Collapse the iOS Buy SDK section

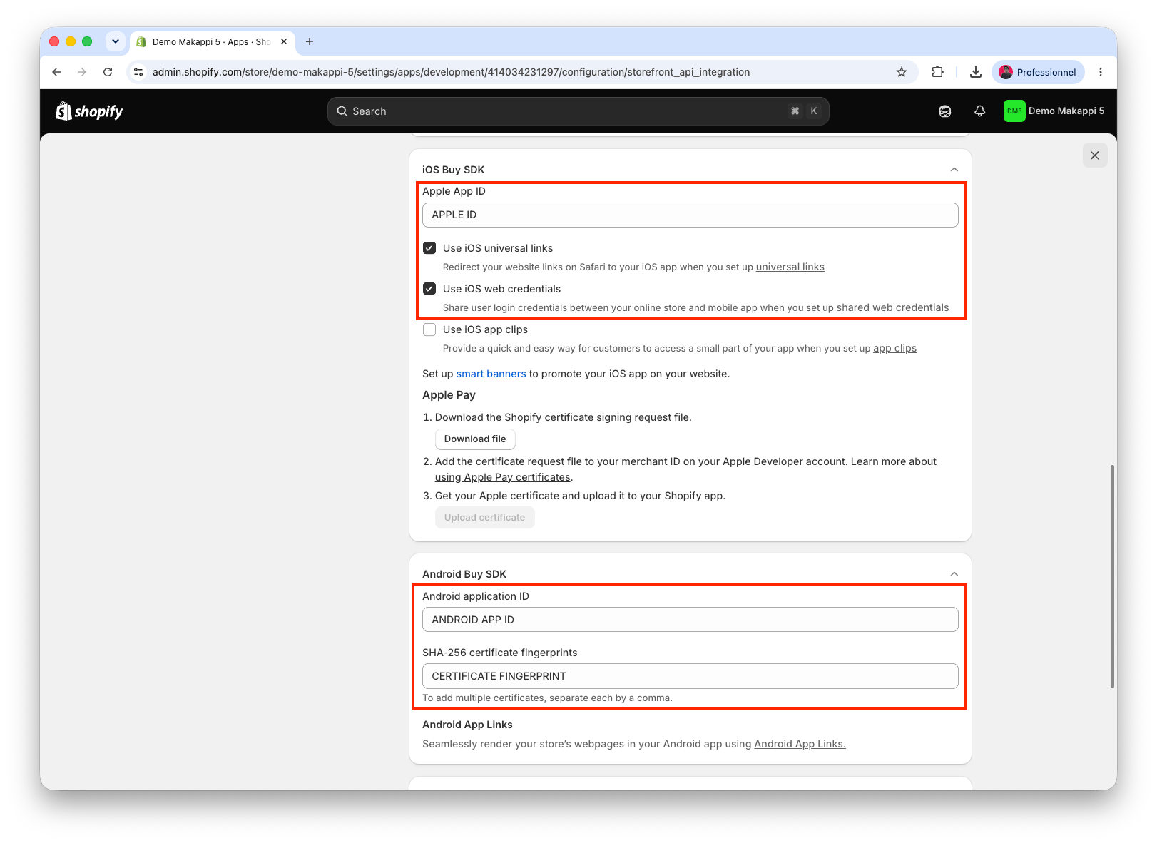(954, 170)
